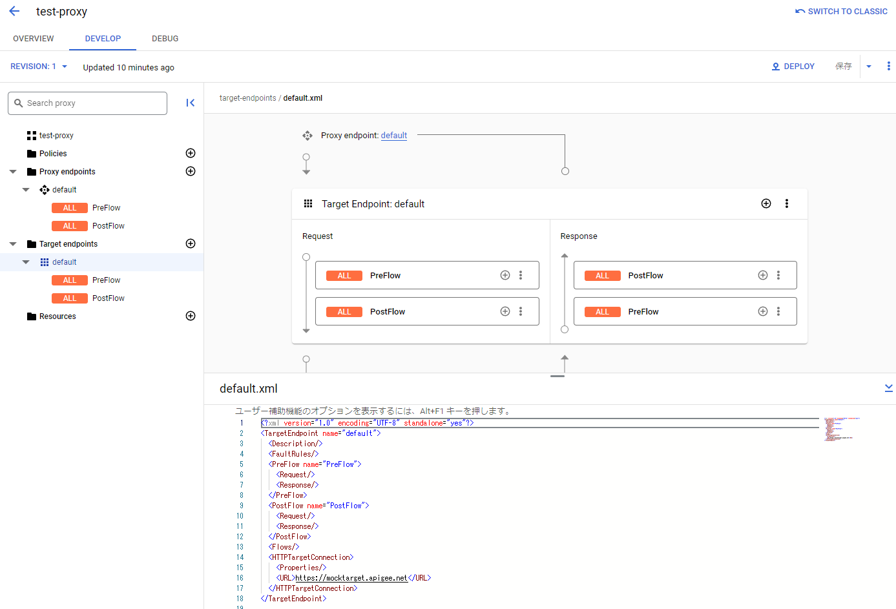This screenshot has height=609, width=896.
Task: Select the Develop tab
Action: pos(103,38)
